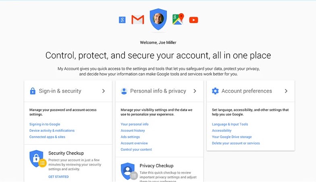316x182 pixels.
Task: Click the blue padlock Sign-in & security icon
Action: tap(33, 91)
